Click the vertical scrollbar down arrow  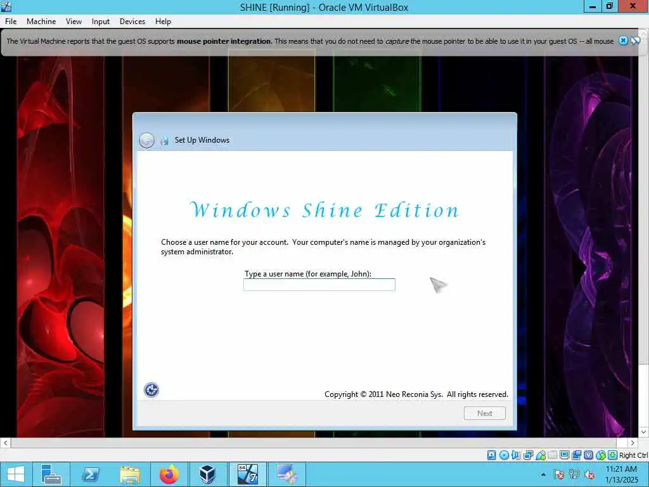pos(644,432)
